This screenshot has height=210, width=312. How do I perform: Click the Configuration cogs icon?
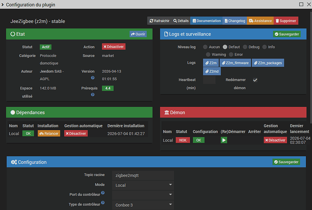[14, 162]
